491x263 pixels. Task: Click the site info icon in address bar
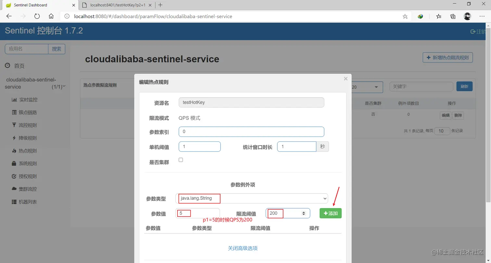(67, 16)
